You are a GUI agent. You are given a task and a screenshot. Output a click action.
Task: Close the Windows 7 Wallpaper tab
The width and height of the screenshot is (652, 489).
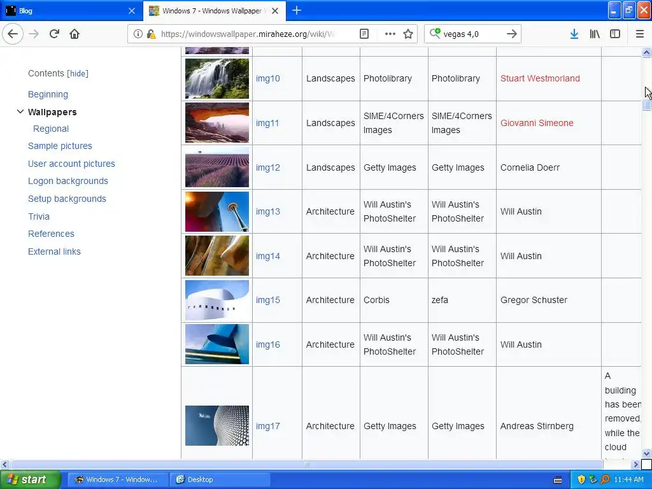click(275, 11)
